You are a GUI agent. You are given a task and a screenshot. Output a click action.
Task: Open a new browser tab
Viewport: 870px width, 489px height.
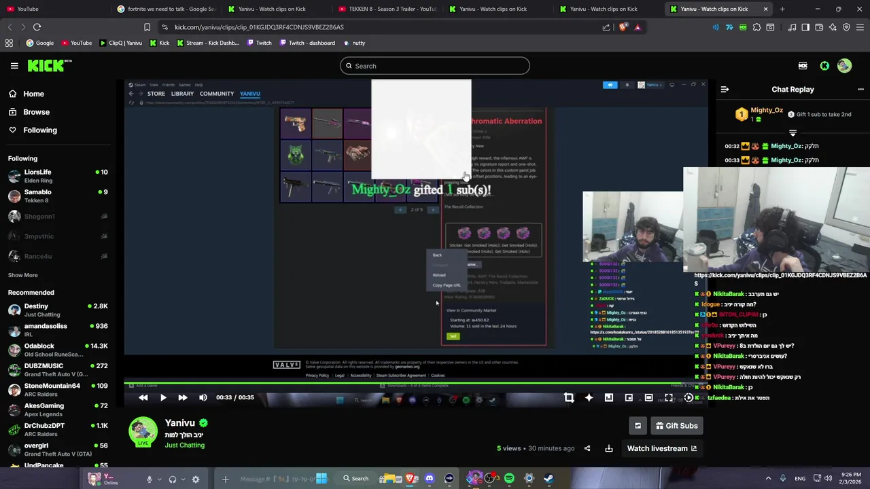(782, 9)
